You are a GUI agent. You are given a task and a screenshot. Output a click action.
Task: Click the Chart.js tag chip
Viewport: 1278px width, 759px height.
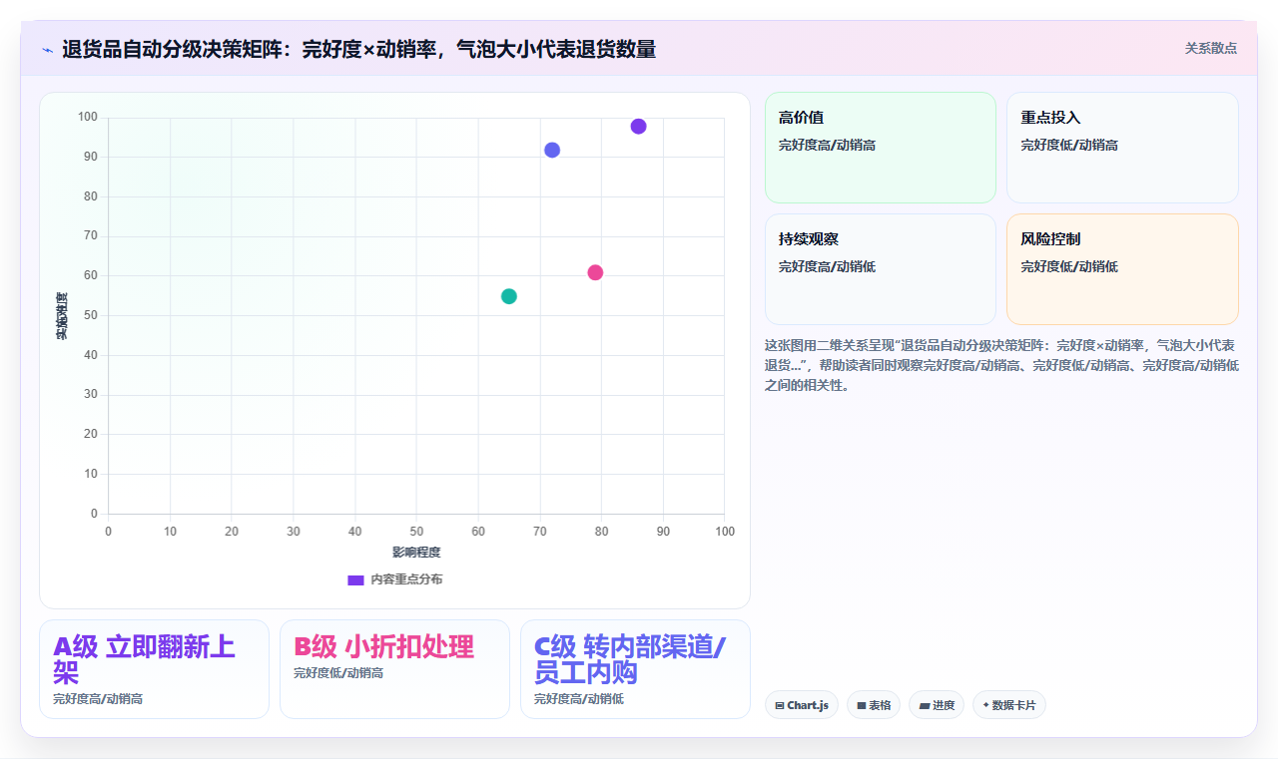pos(802,705)
